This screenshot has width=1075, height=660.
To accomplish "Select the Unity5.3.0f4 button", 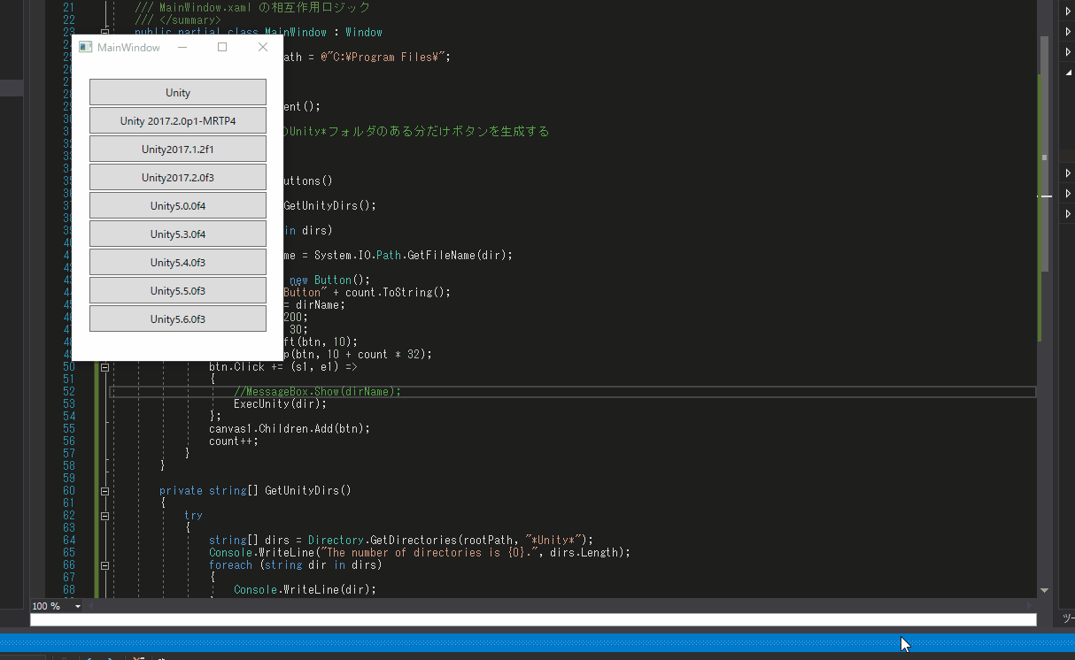I will tap(178, 234).
